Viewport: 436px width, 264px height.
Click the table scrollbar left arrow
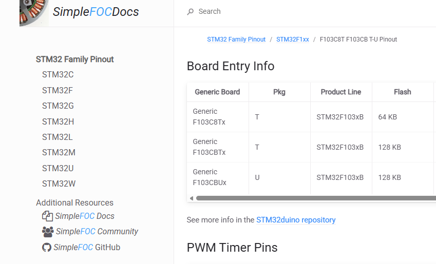[192, 198]
